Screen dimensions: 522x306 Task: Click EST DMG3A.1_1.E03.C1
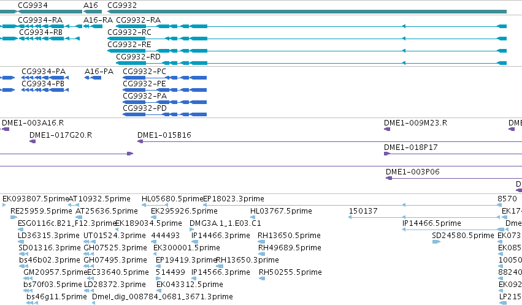tap(225, 223)
